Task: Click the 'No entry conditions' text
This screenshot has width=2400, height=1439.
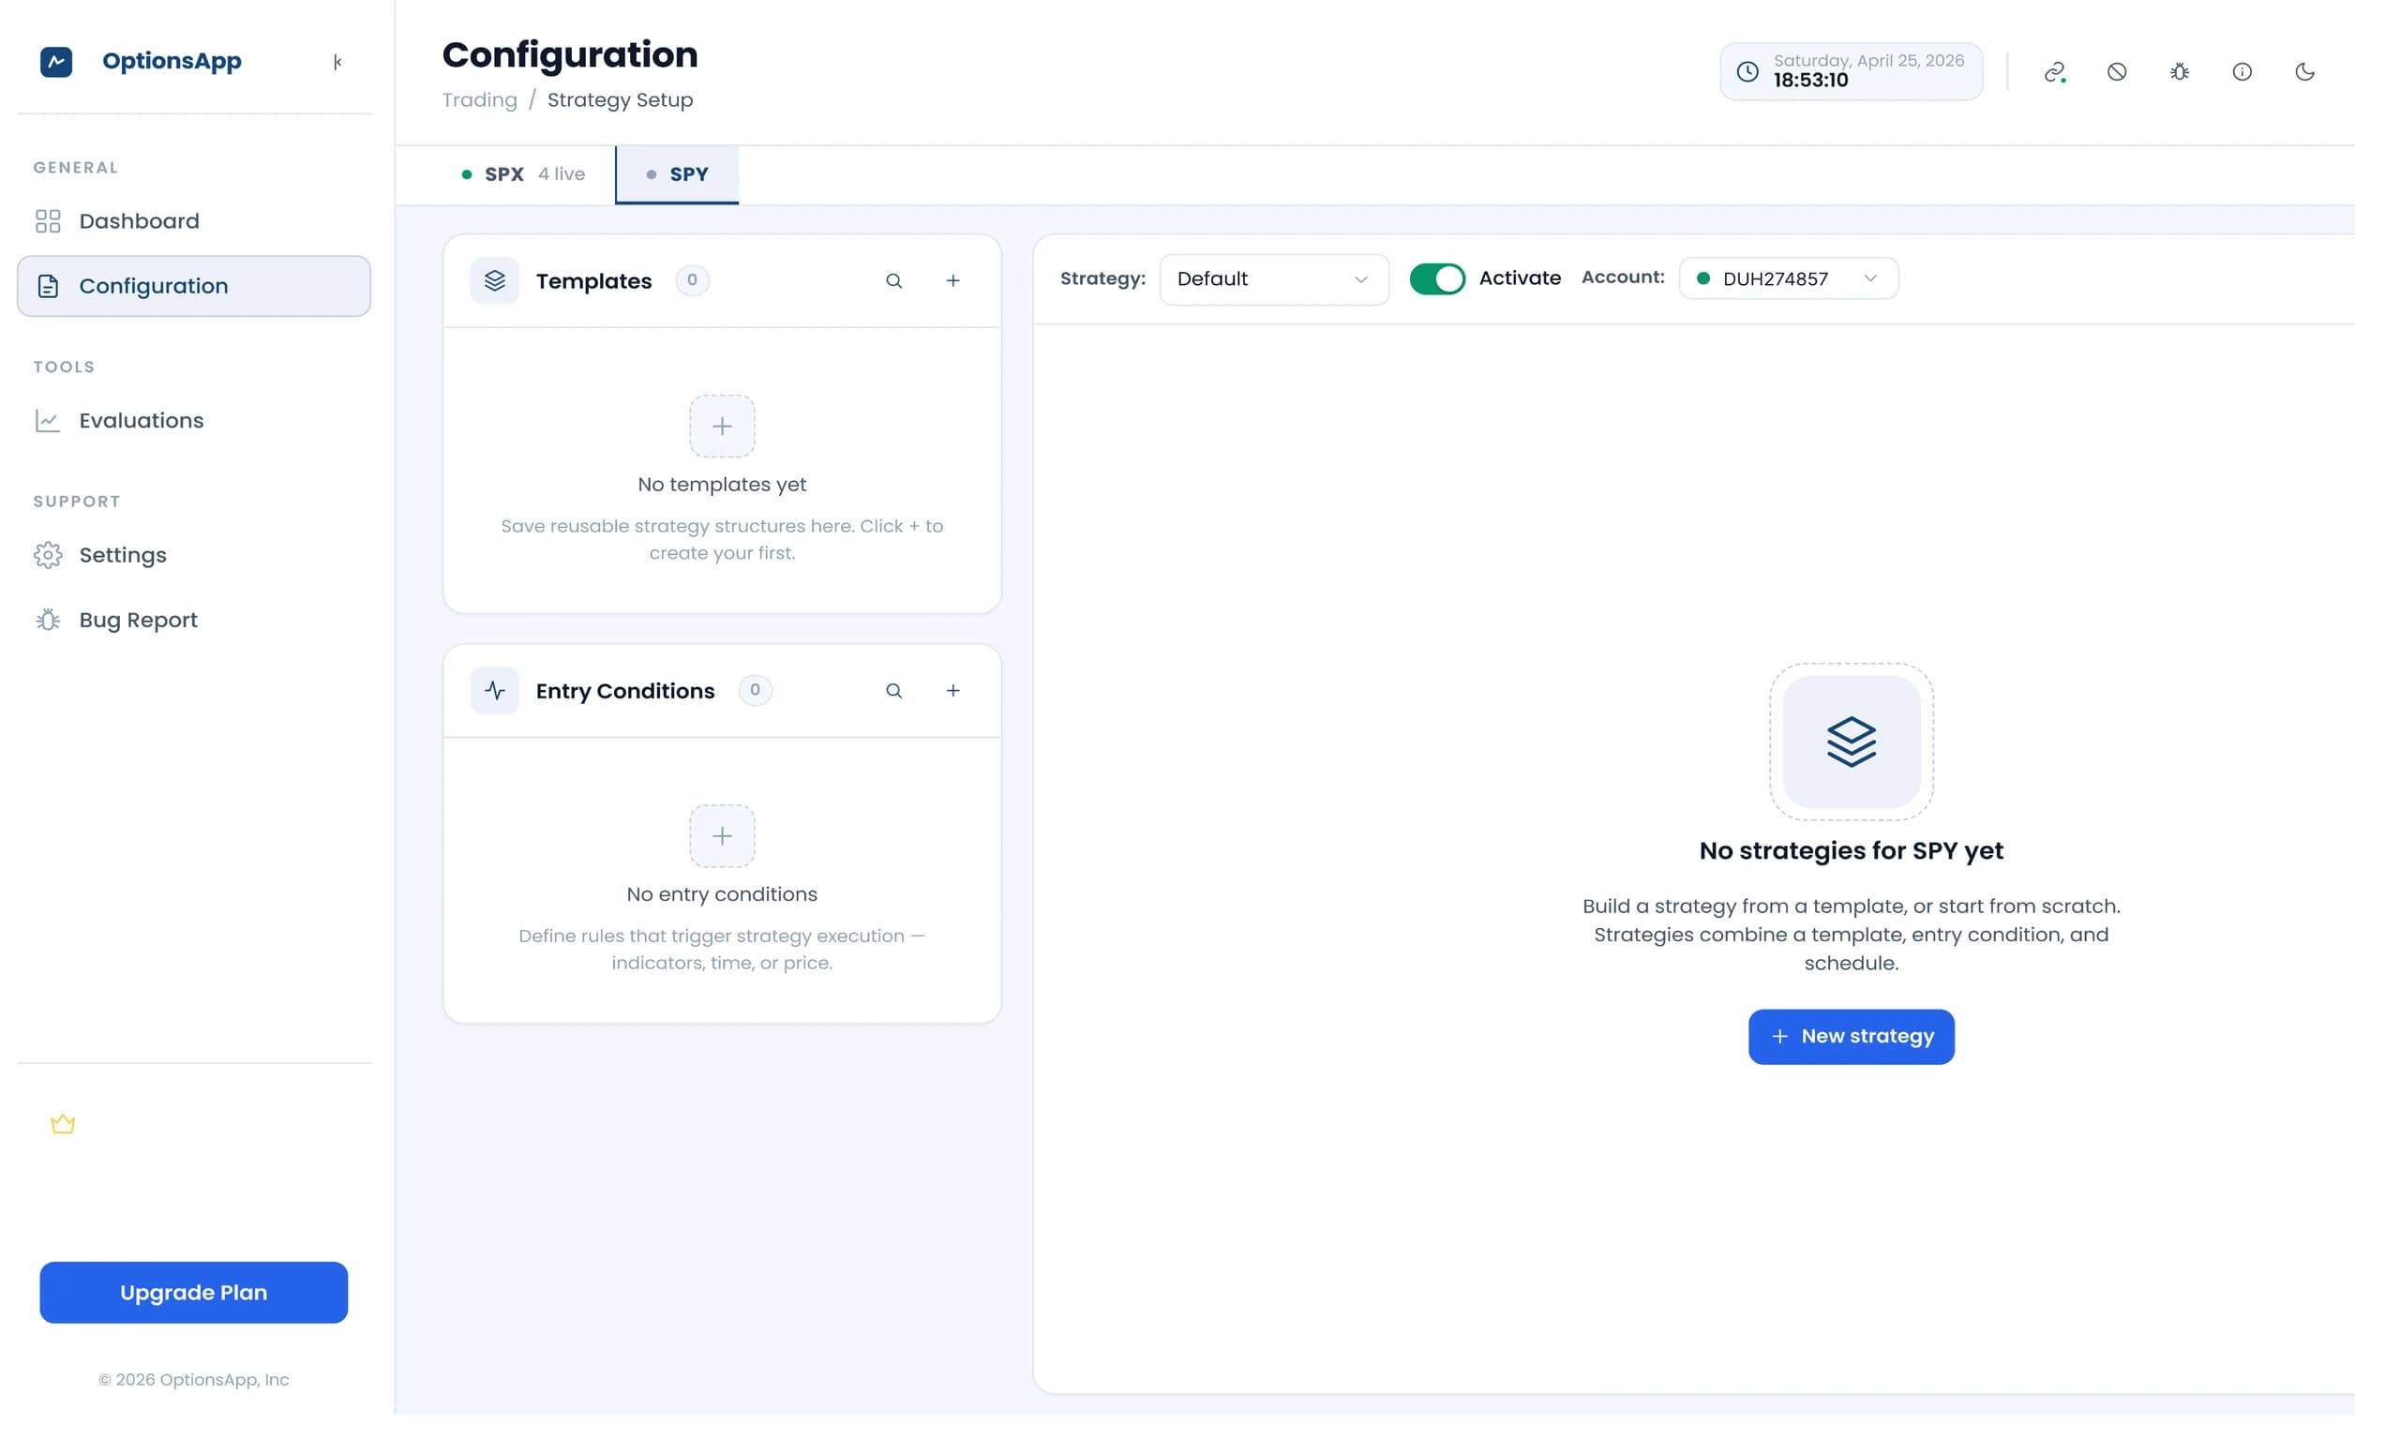Action: (723, 894)
